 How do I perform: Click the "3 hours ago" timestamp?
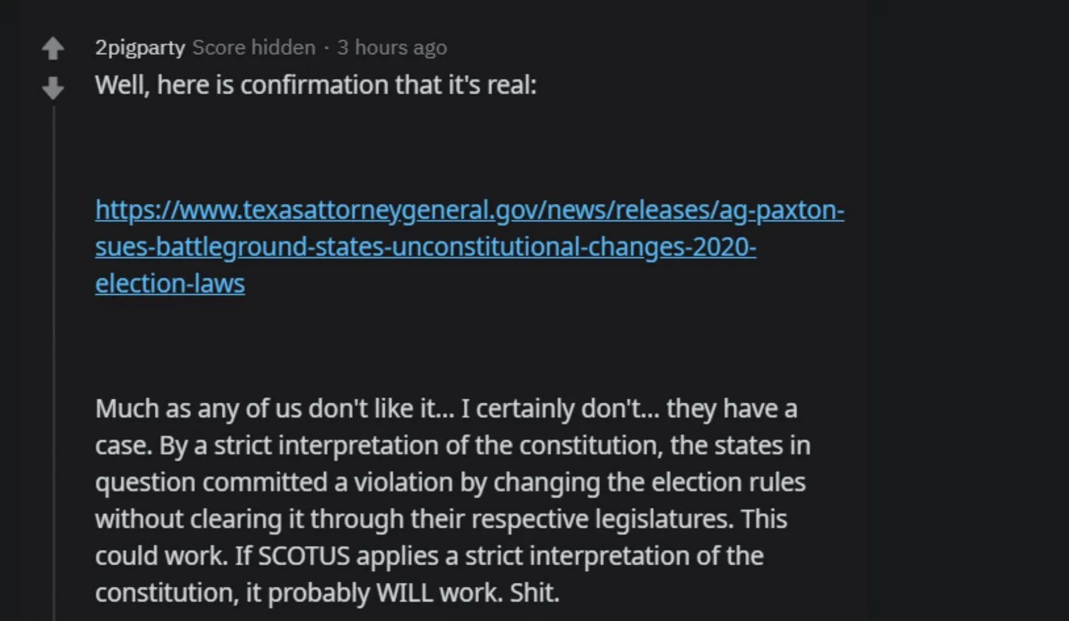coord(392,47)
